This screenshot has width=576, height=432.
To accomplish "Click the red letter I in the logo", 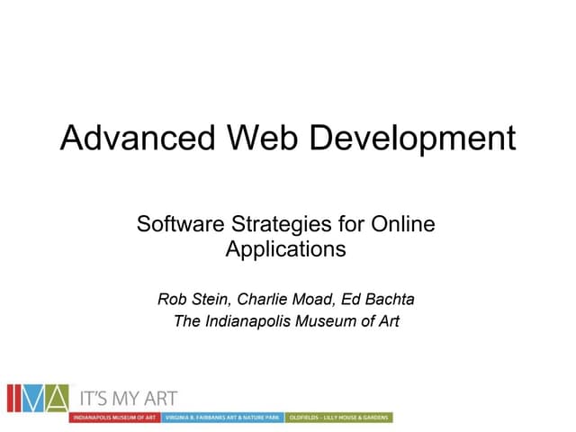I will click(12, 399).
